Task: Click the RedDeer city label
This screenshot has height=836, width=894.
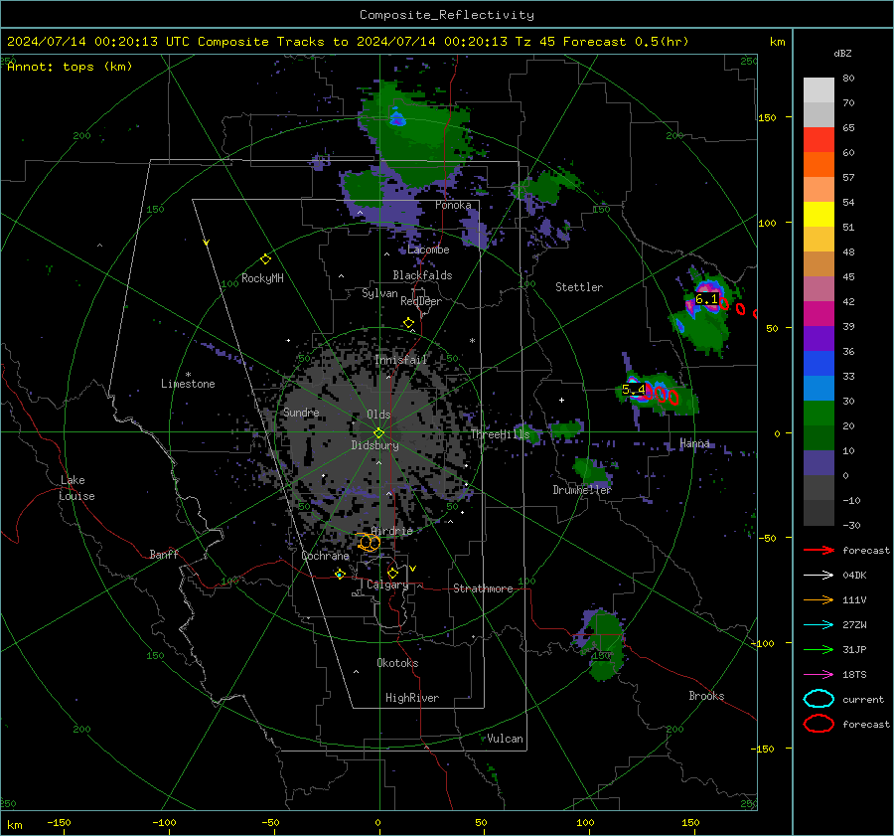Action: click(x=421, y=301)
